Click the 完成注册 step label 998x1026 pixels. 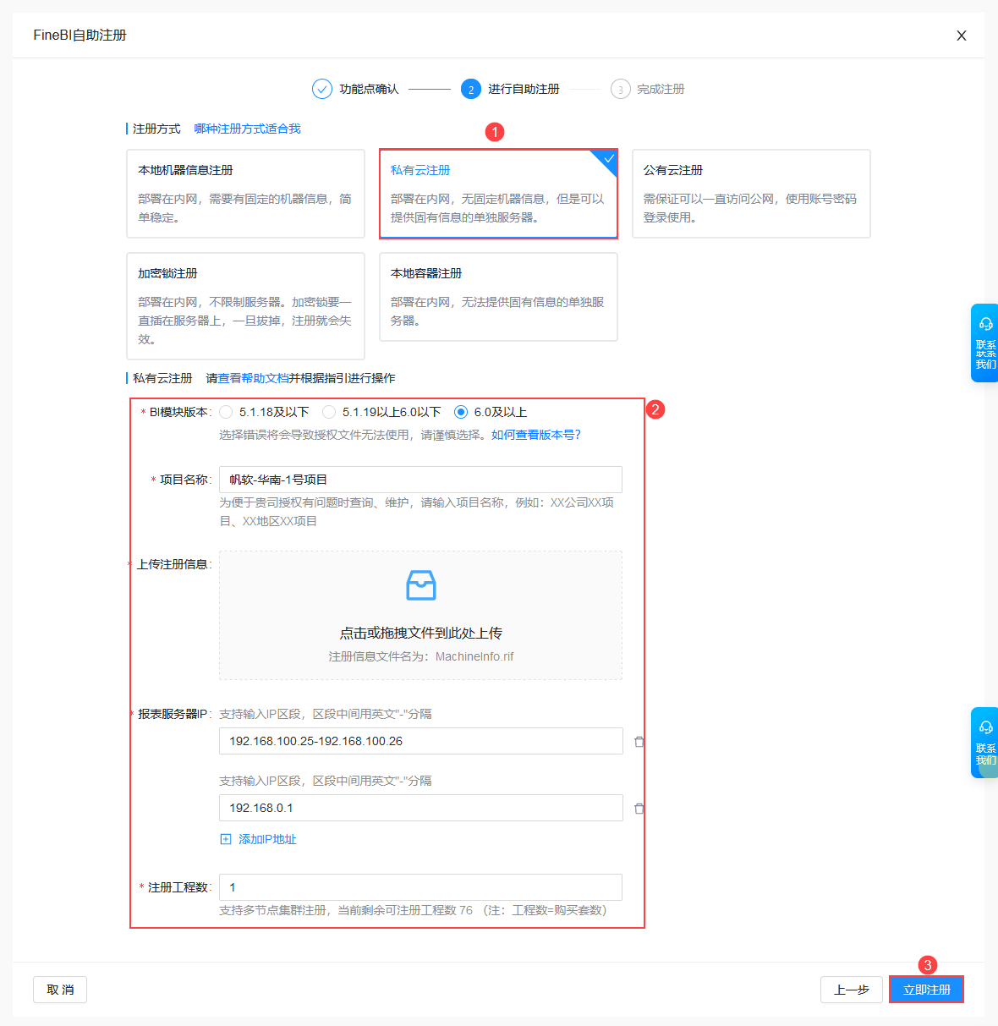point(661,89)
